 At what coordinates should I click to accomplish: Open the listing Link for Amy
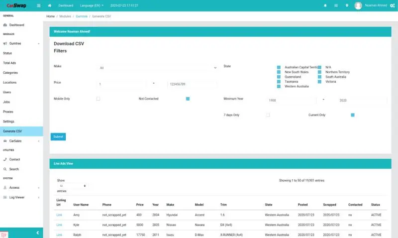[x=59, y=215]
